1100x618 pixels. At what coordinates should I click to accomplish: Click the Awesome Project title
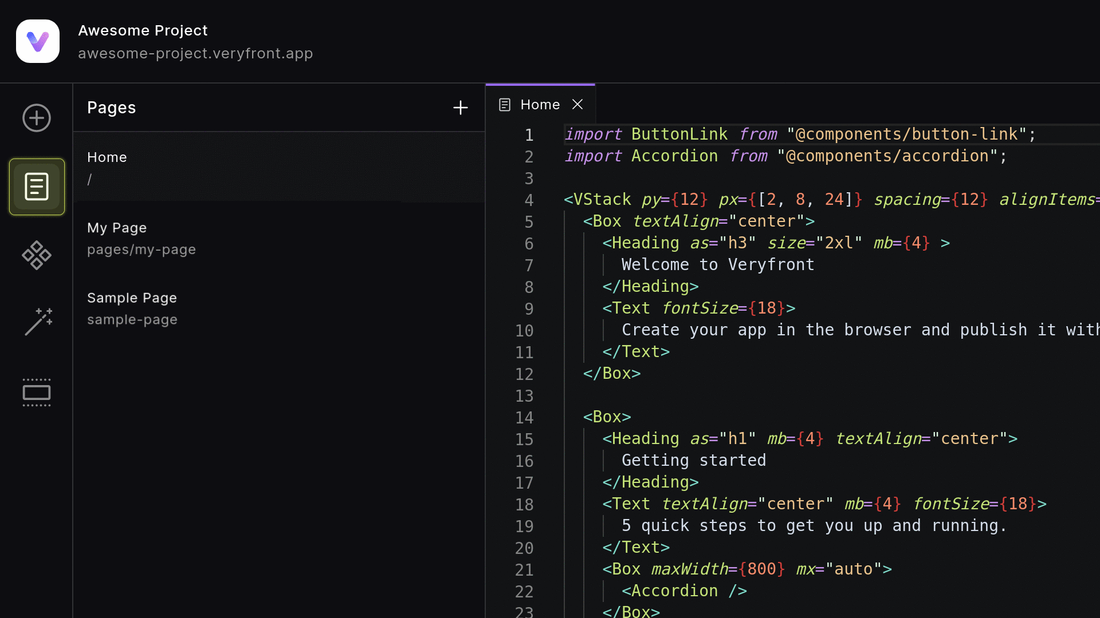[143, 30]
